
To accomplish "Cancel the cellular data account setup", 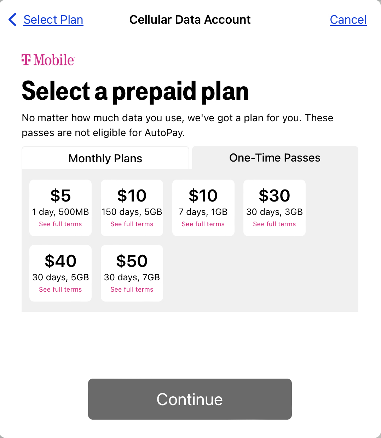I will [x=348, y=20].
